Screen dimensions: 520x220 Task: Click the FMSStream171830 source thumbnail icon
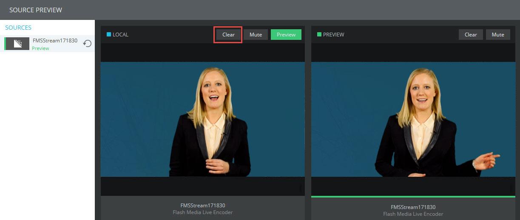[18, 44]
